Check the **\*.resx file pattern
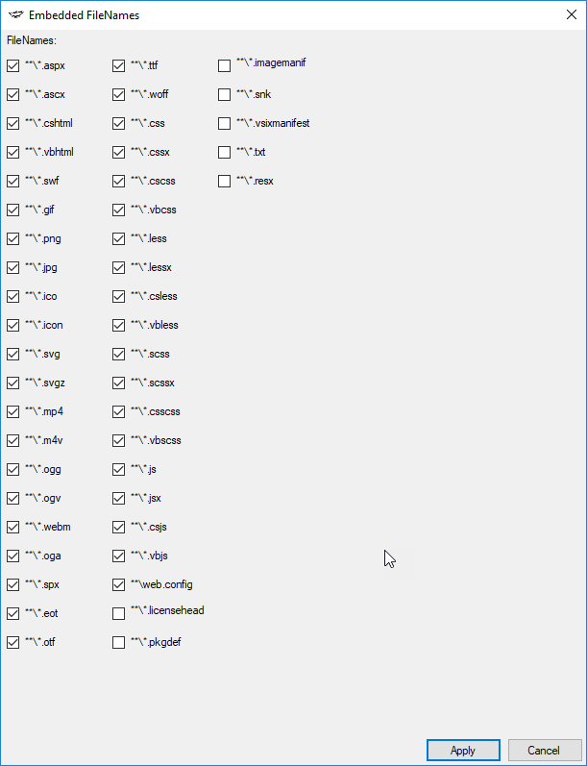Screen dimensions: 587x766 pyautogui.click(x=225, y=182)
